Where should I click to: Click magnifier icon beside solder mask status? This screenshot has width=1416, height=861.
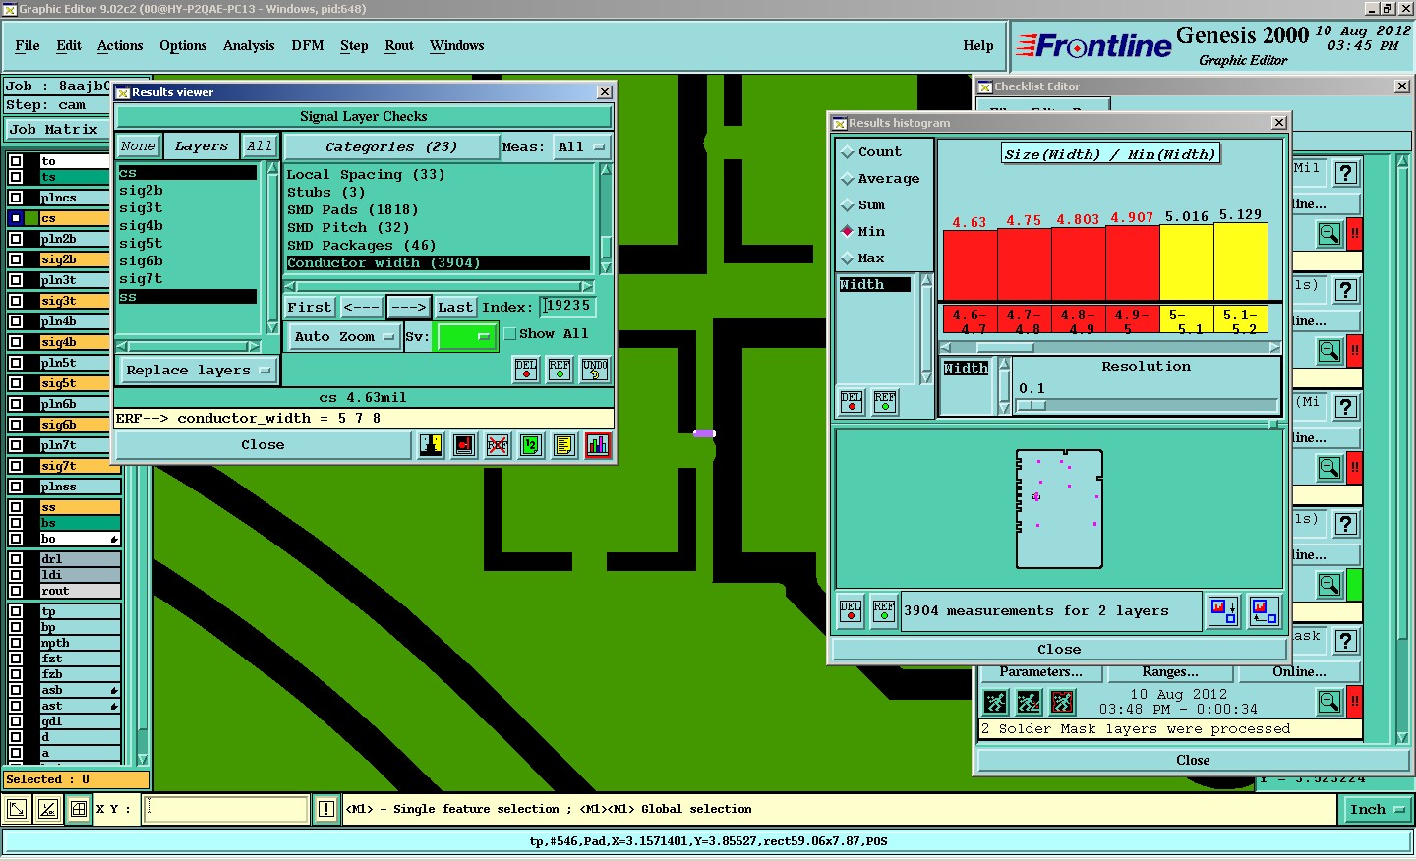[1329, 702]
